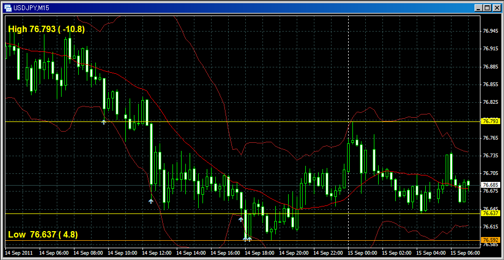Maximize the USDJPY chart window
504x260 pixels.
pos(487,7)
